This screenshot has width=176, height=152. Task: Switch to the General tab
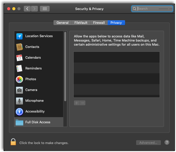(x=62, y=23)
